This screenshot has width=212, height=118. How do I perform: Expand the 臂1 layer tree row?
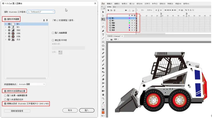5,24
